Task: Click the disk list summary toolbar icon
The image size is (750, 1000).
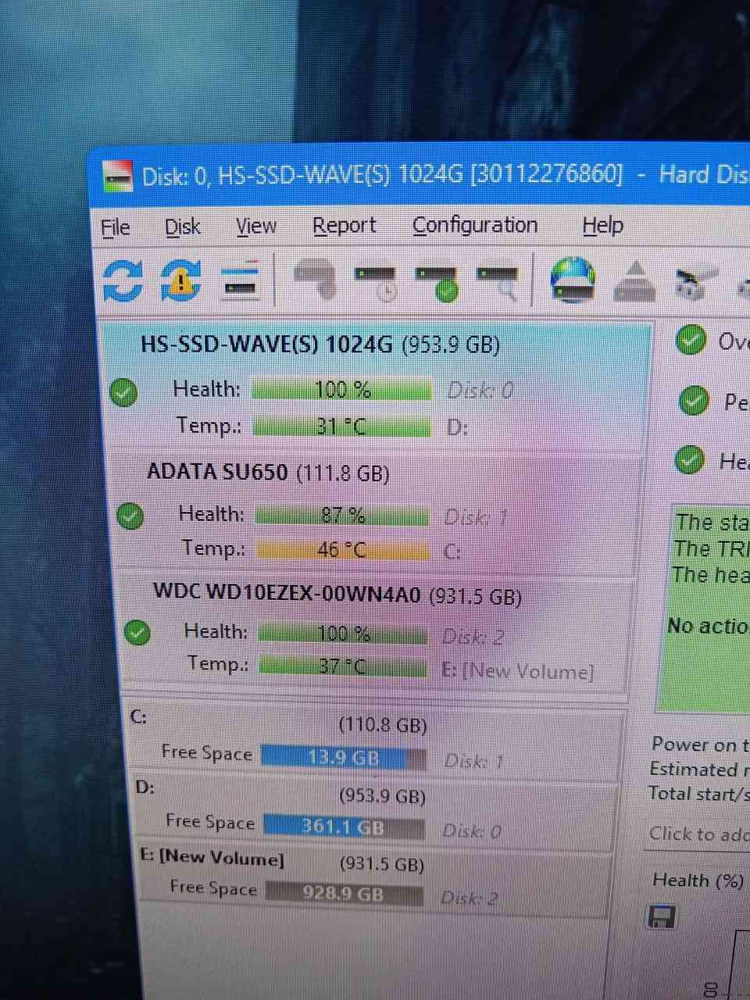Action: pyautogui.click(x=240, y=280)
